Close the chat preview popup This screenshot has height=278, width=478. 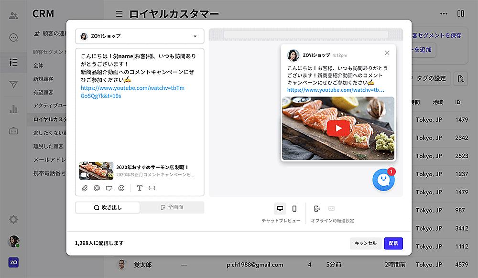(387, 53)
